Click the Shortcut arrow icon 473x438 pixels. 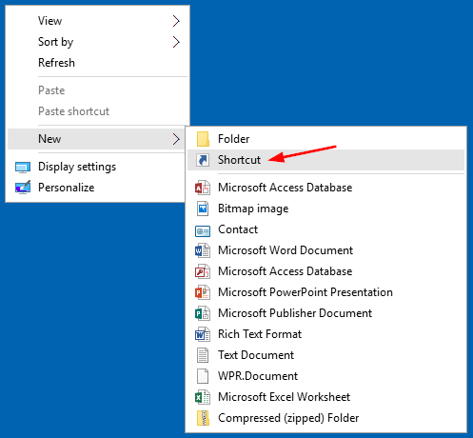[x=203, y=160]
